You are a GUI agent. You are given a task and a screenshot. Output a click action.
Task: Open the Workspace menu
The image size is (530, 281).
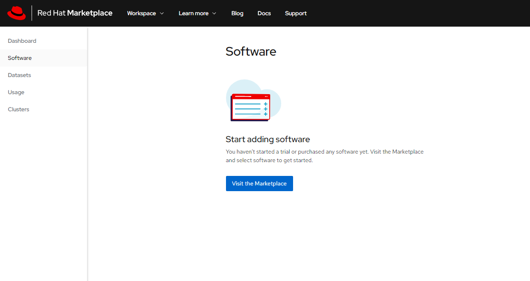[x=141, y=13]
